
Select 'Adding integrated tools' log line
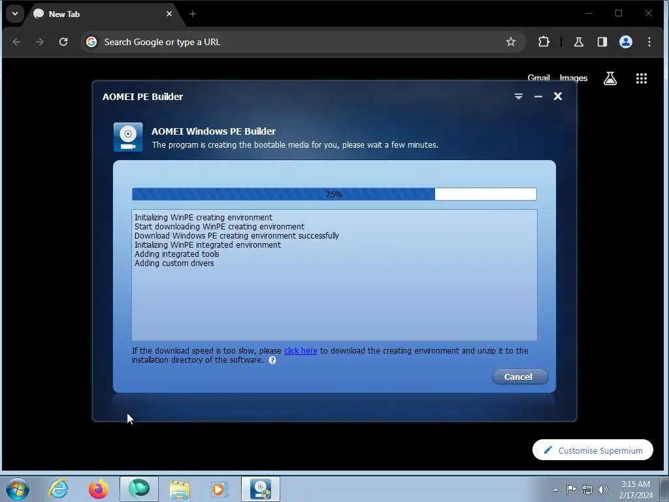pos(176,254)
